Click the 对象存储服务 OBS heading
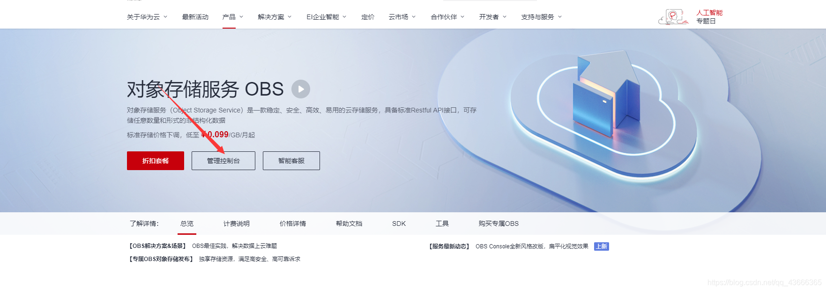Viewport: 826px width, 291px height. pos(205,89)
